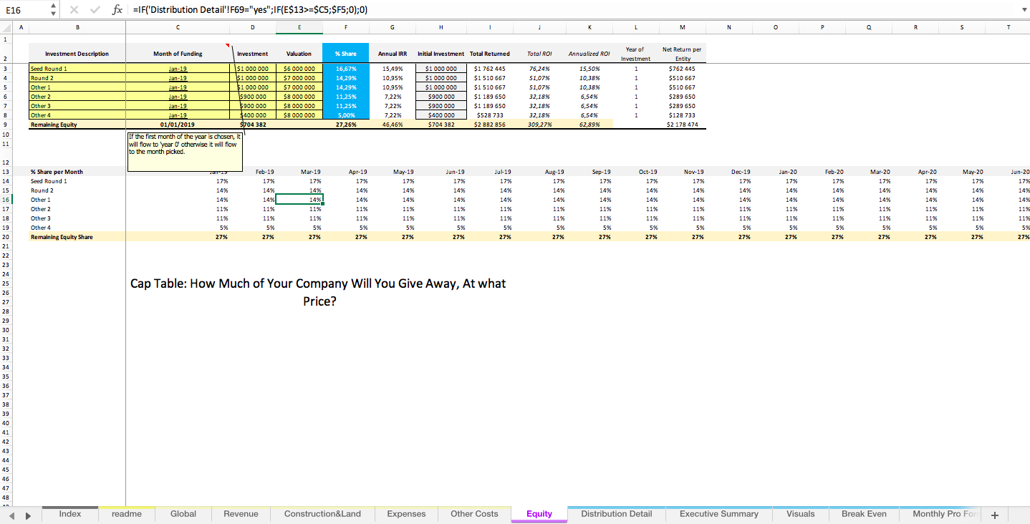The image size is (1030, 524).
Task: Open the readme sheet
Action: tap(126, 514)
